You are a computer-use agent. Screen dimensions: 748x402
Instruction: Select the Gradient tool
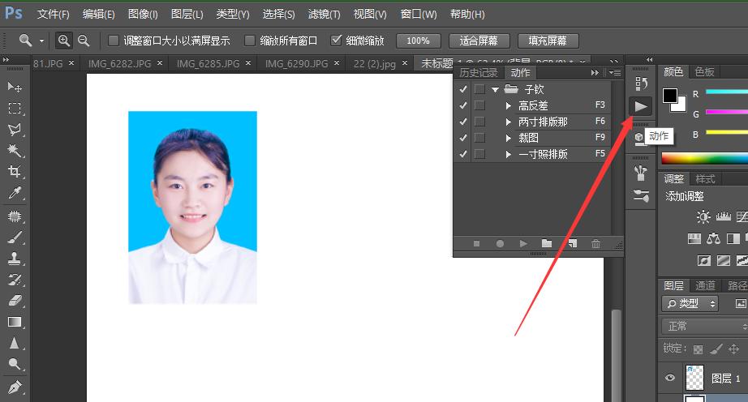[x=15, y=322]
